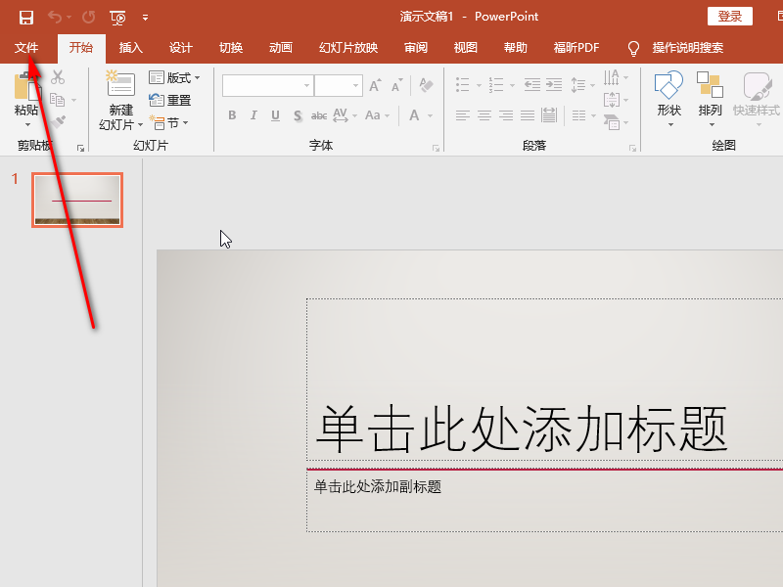Open the AV character spacing menu
Screen dimensions: 783x587
[x=345, y=115]
